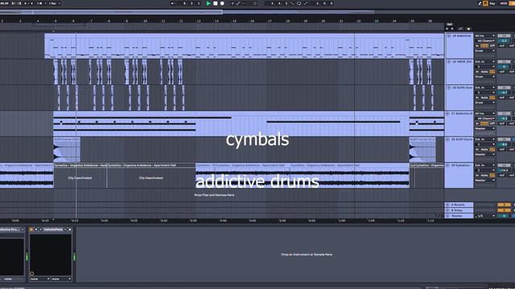
Task: Set track 15 monitor to Auto
Action: [x=484, y=71]
